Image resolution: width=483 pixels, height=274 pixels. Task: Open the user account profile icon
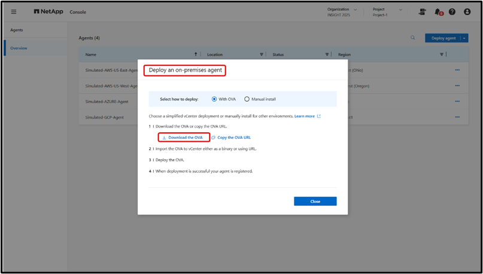pos(467,12)
